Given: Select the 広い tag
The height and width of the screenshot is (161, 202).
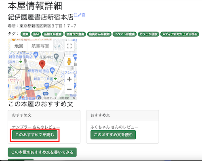Looking at the screenshot, I should (x=36, y=34).
